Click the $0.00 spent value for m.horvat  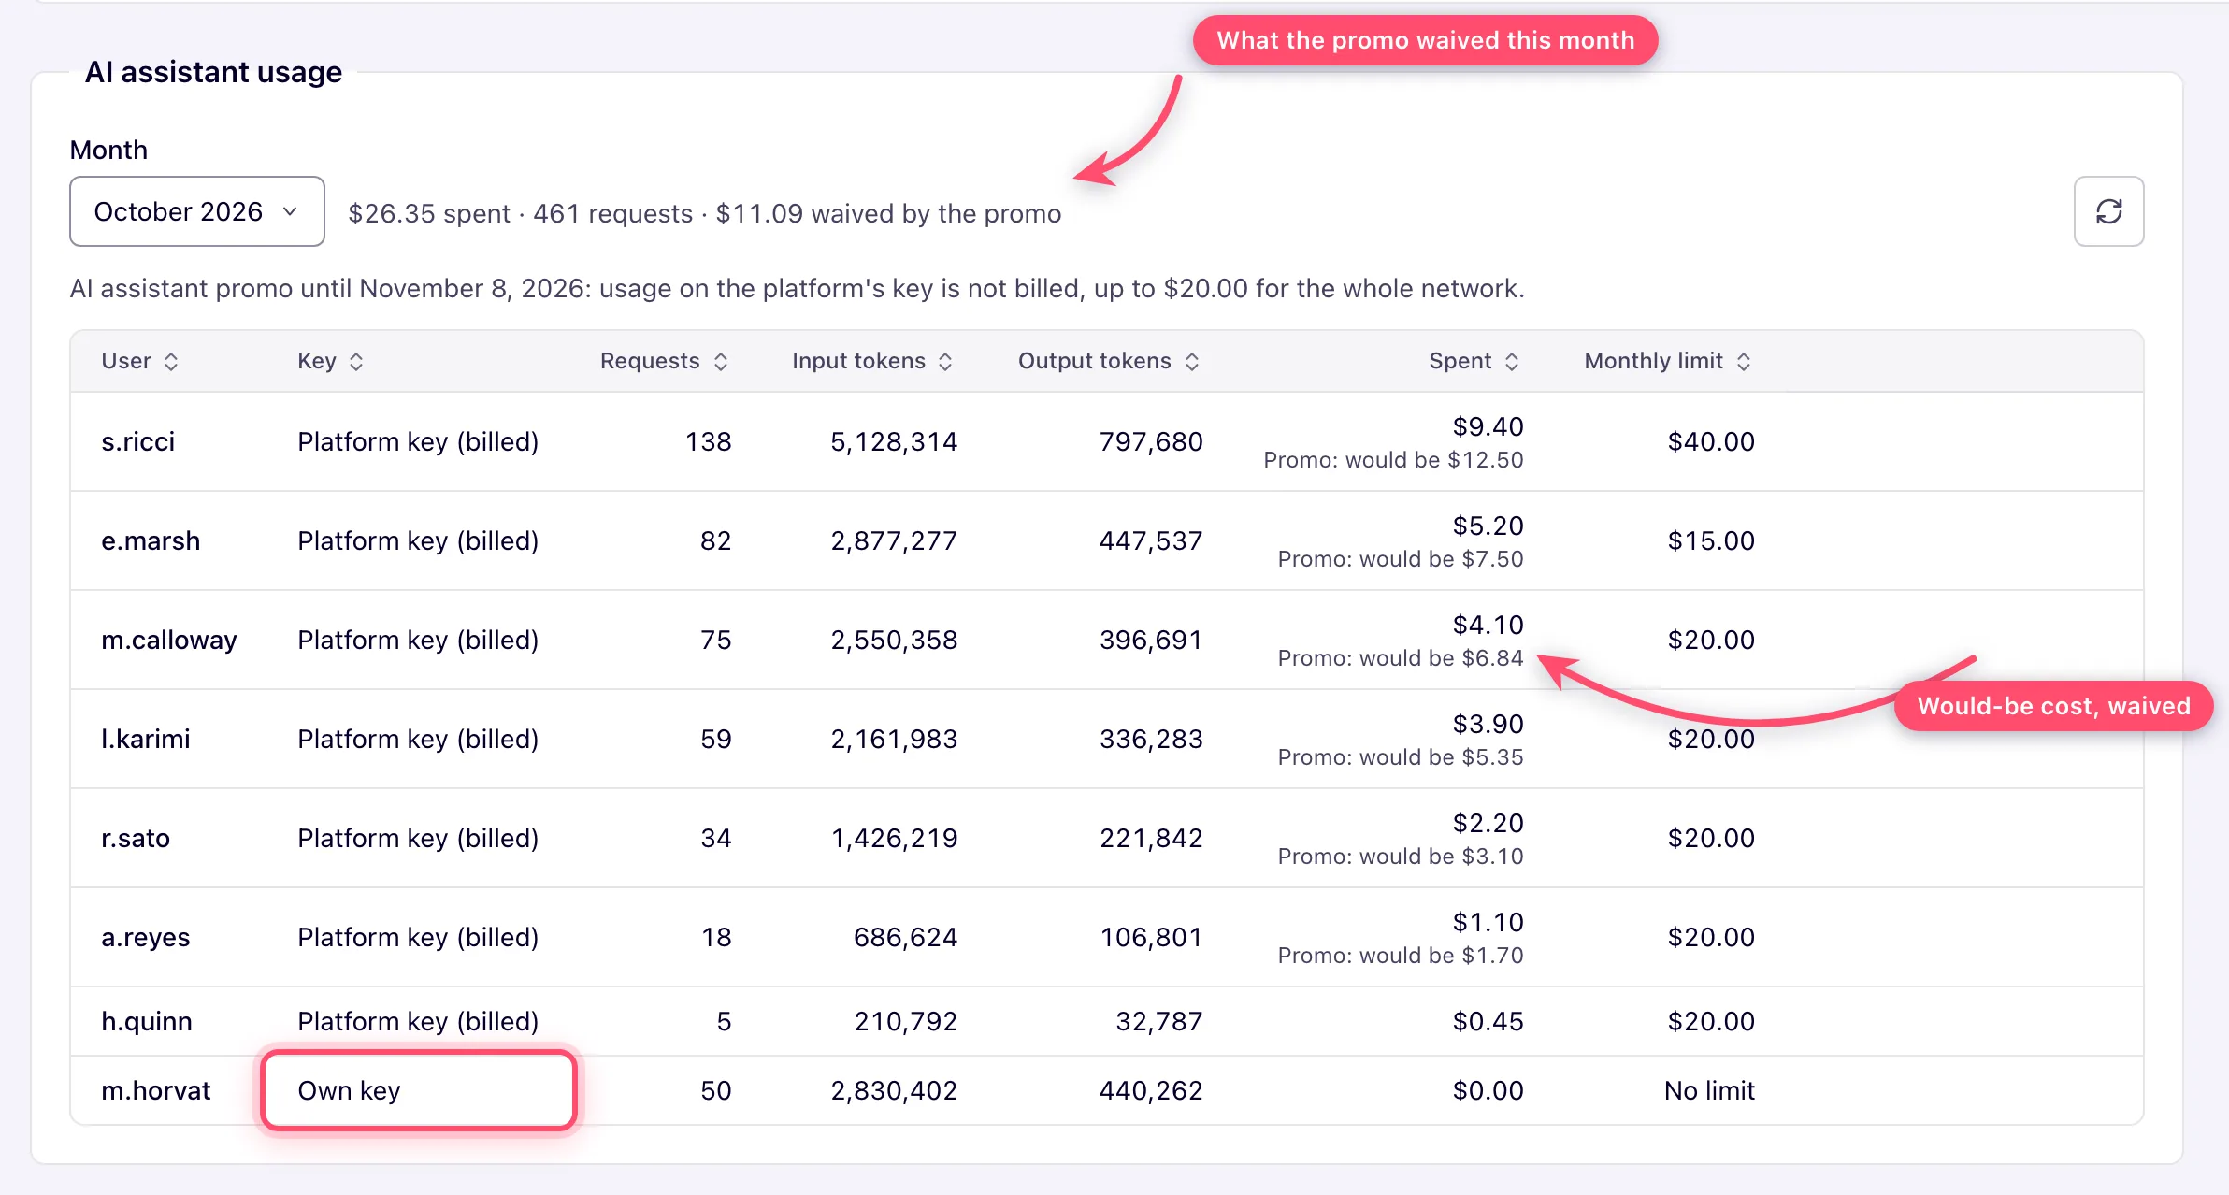click(1488, 1090)
